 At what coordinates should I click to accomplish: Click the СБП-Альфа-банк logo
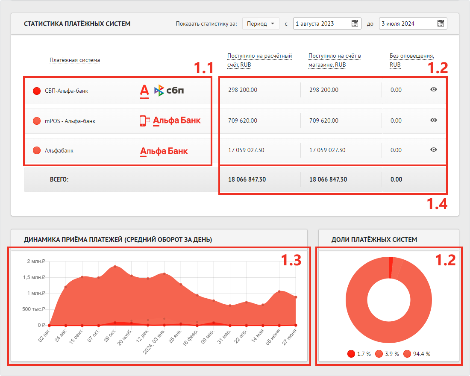pos(162,90)
